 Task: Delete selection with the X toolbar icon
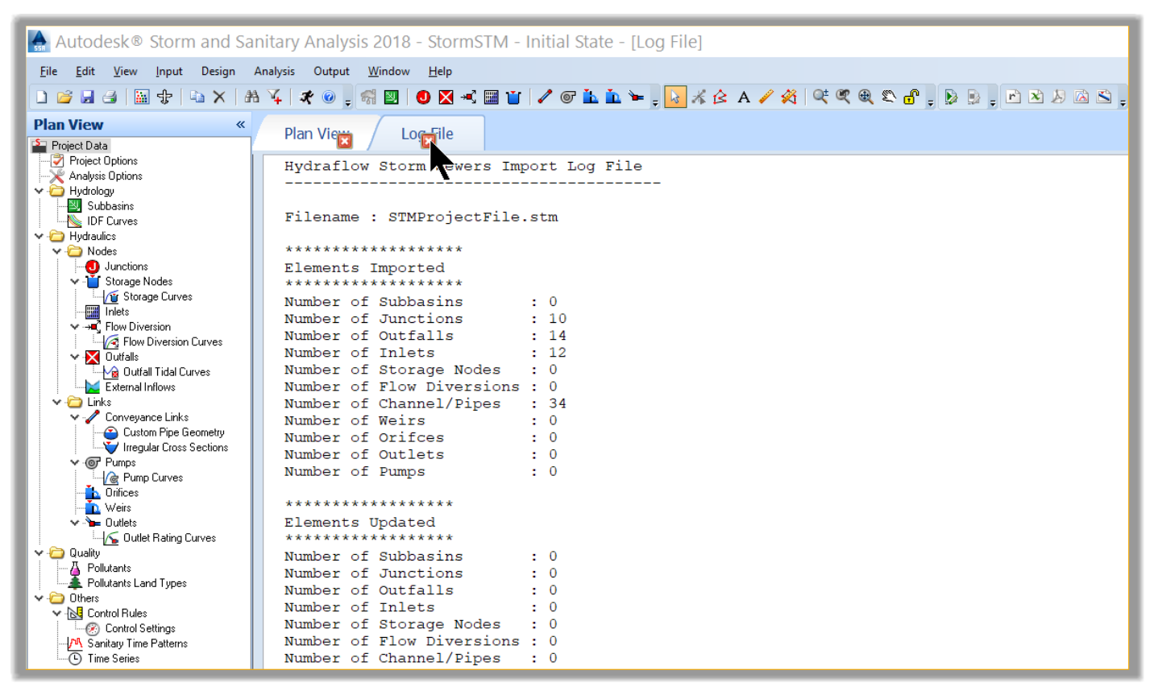(219, 97)
